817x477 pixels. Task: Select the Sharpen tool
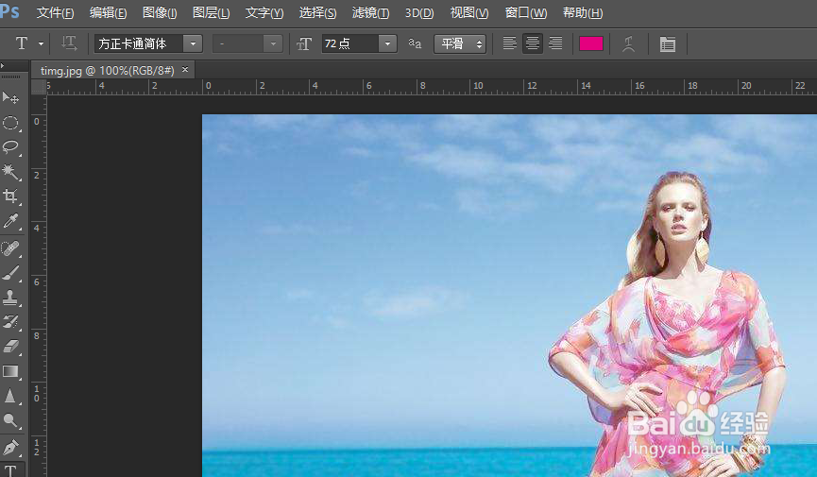(x=10, y=396)
